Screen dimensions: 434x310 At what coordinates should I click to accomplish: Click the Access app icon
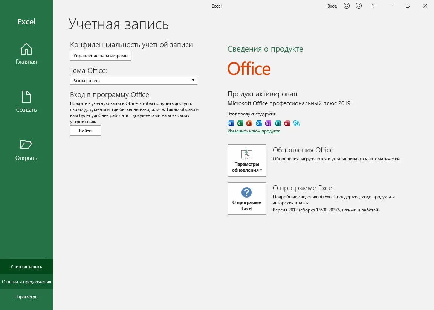pos(287,123)
